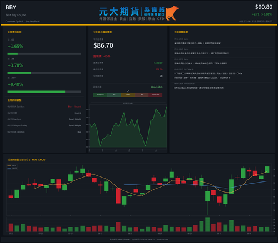Click the progress bar under +1.65%
This screenshot has width=278, height=243.
point(44,54)
